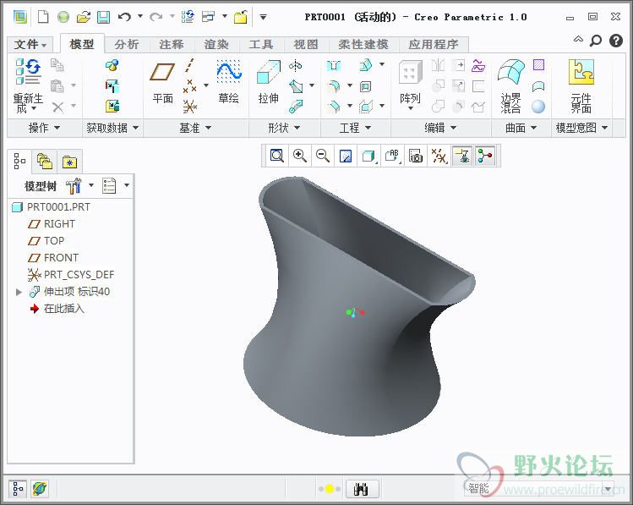
Task: Expand the 基准 group dropdown
Action: coord(195,128)
